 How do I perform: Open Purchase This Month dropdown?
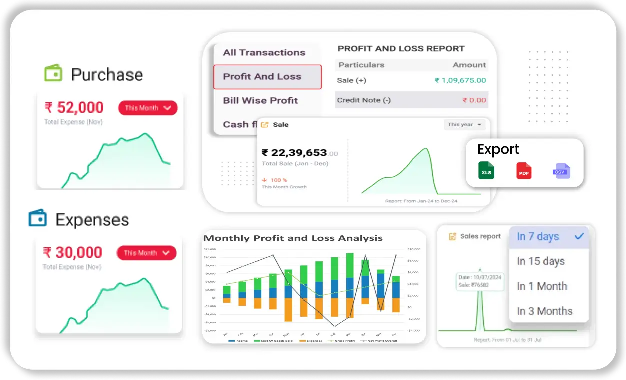point(147,108)
